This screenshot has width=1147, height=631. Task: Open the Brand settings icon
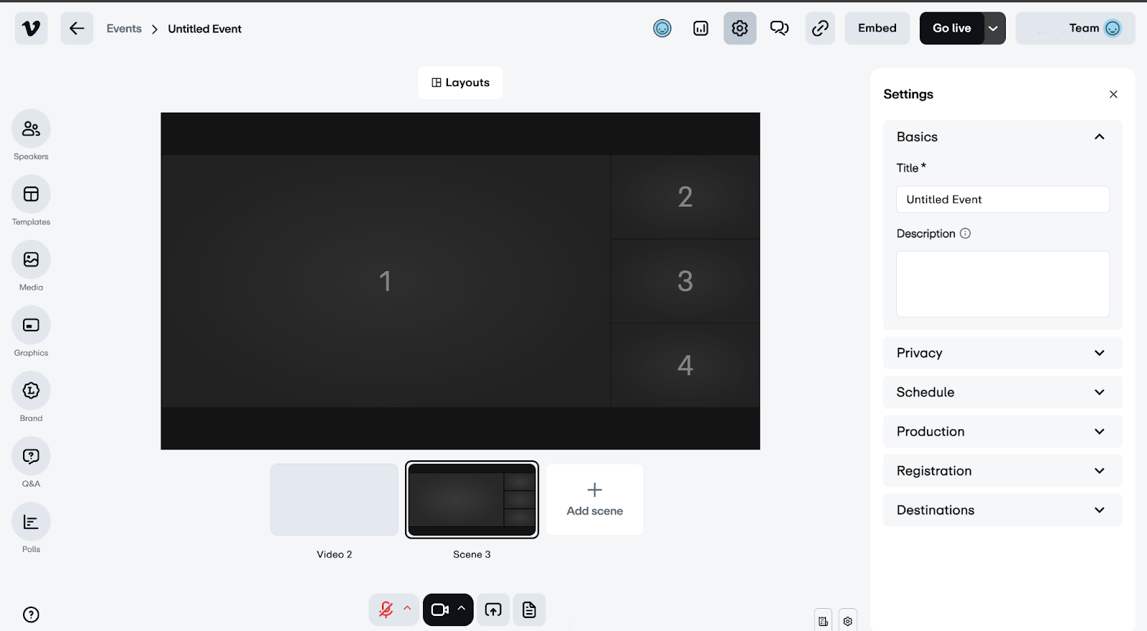point(31,391)
